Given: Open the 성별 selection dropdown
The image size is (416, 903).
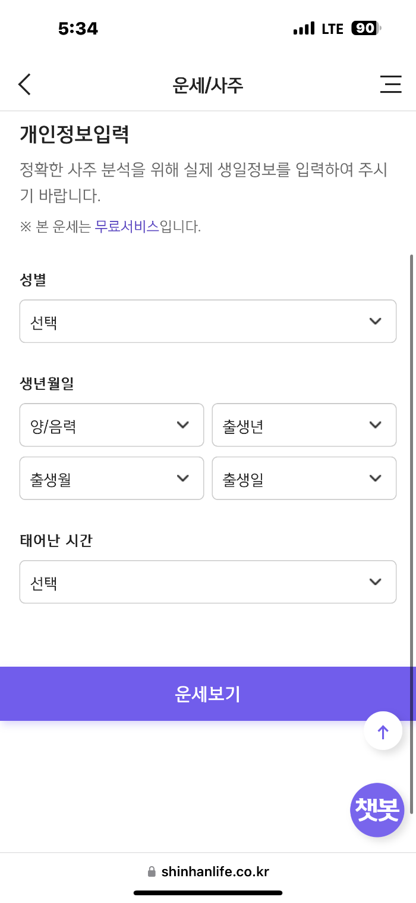Looking at the screenshot, I should (207, 321).
